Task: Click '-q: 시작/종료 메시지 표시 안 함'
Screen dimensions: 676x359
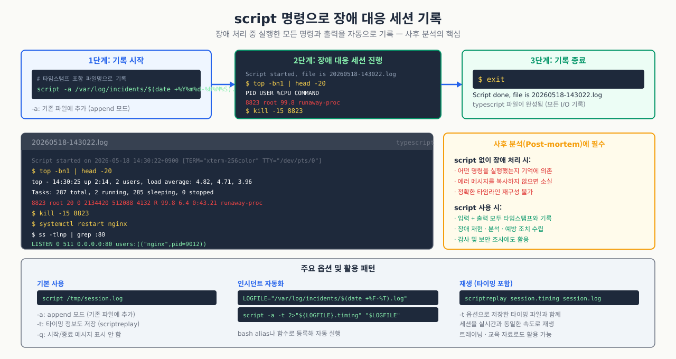Action: 79,334
